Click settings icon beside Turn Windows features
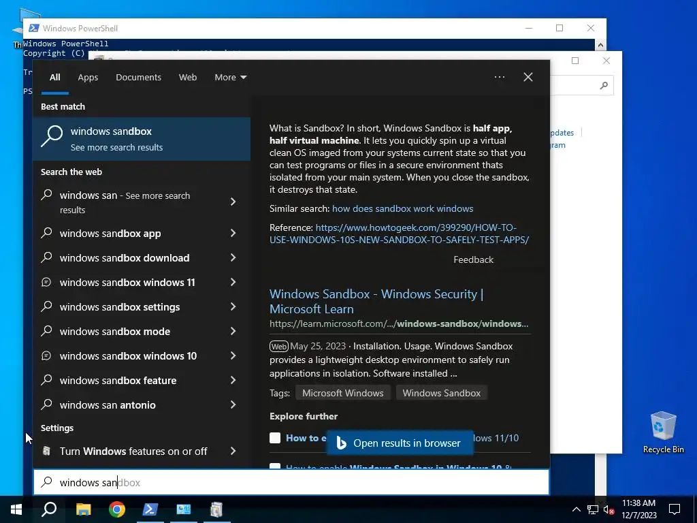The height and width of the screenshot is (523, 697). click(x=46, y=451)
